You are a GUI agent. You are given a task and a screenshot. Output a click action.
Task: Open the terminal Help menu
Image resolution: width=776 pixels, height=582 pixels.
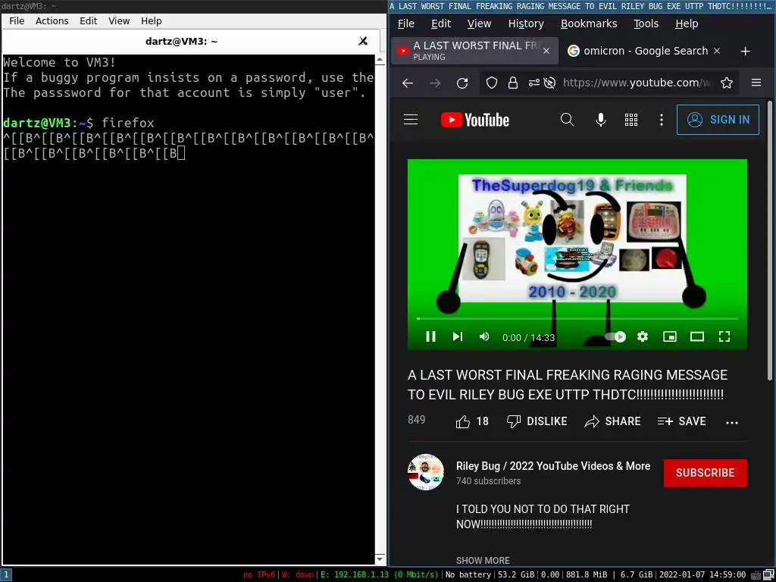pyautogui.click(x=152, y=21)
